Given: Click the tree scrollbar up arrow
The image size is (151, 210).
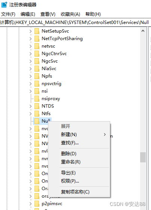Looking at the screenshot, I should 143,31.
